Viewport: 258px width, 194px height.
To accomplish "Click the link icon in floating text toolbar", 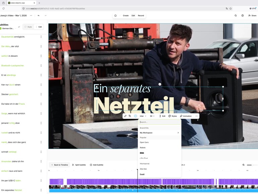I will pyautogui.click(x=125, y=116).
